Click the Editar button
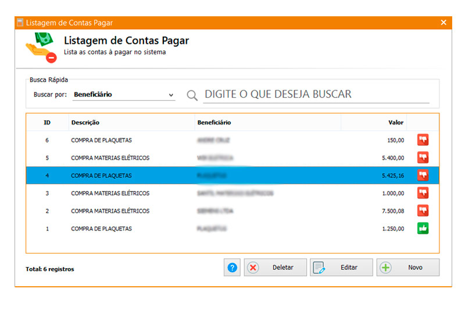The image size is (465, 310). [x=341, y=268]
